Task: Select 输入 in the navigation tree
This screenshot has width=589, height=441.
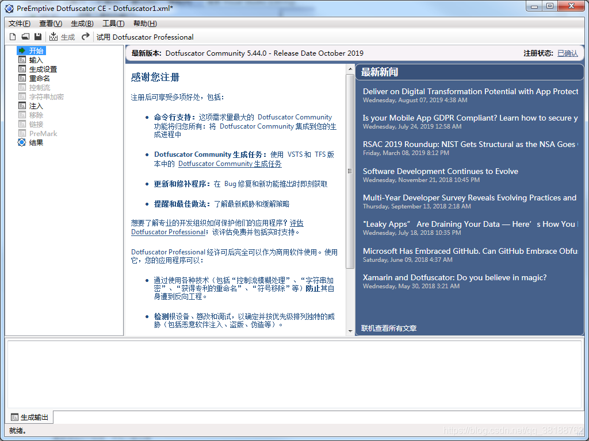Action: 36,60
